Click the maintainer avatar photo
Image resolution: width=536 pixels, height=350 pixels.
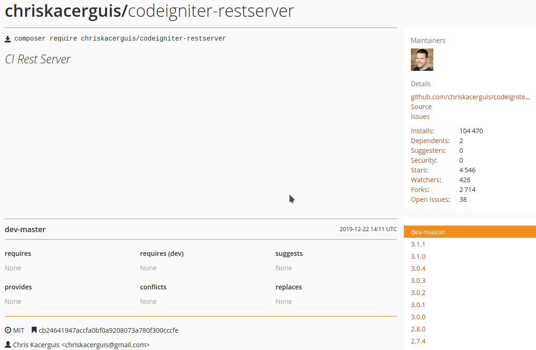click(x=422, y=60)
